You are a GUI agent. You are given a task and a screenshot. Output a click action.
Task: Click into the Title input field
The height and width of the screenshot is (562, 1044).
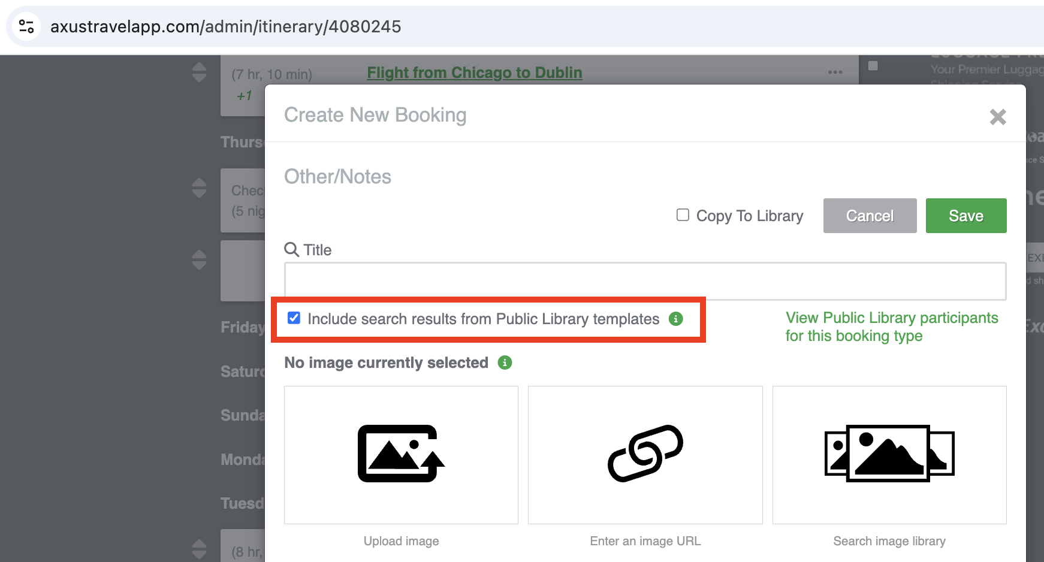click(x=645, y=281)
